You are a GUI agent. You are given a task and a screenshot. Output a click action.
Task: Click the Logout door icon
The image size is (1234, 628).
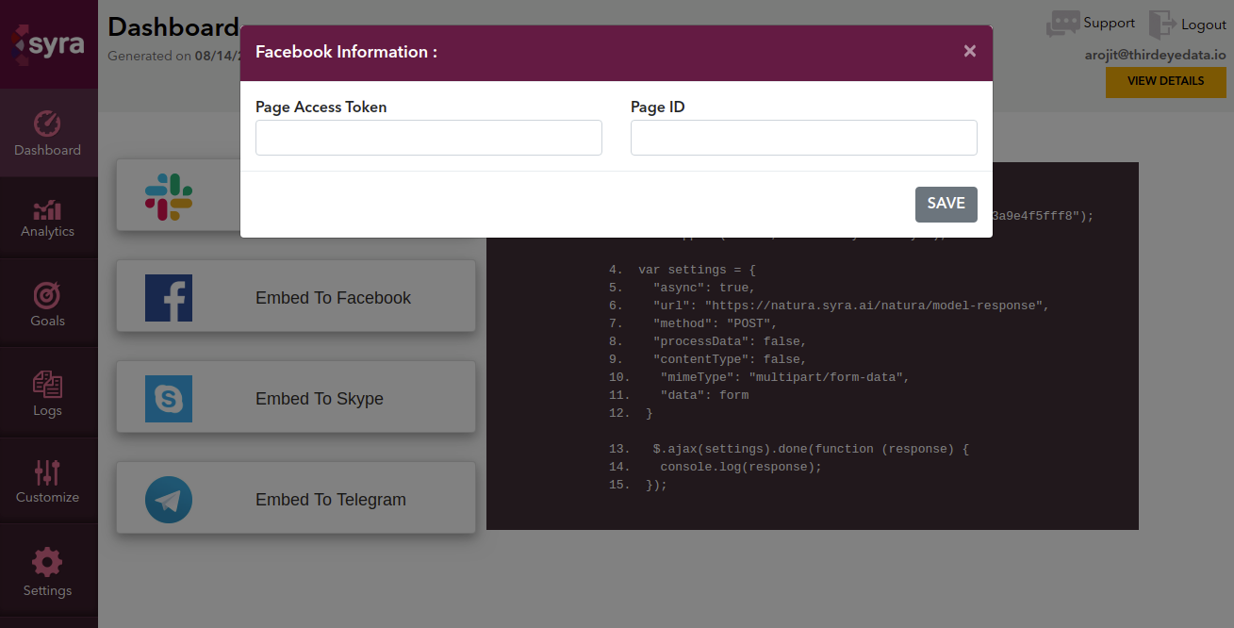click(x=1162, y=25)
